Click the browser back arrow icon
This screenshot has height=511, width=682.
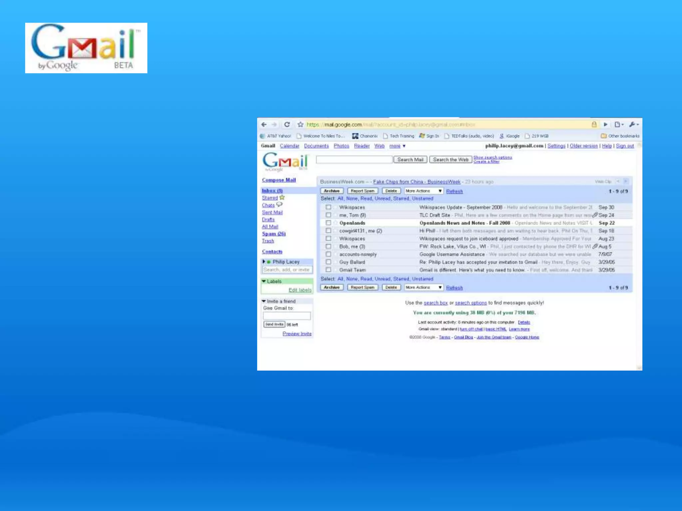(x=264, y=124)
